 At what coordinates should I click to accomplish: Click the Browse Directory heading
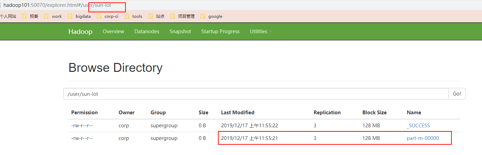tap(115, 68)
